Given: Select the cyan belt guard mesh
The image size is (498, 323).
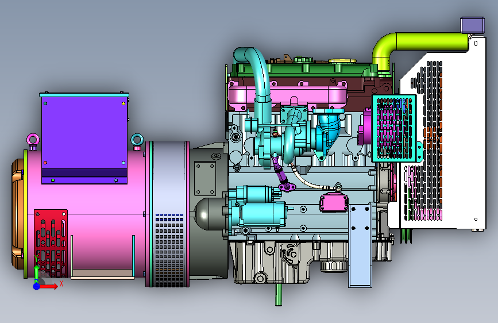Looking at the screenshot, I should pyautogui.click(x=395, y=128).
